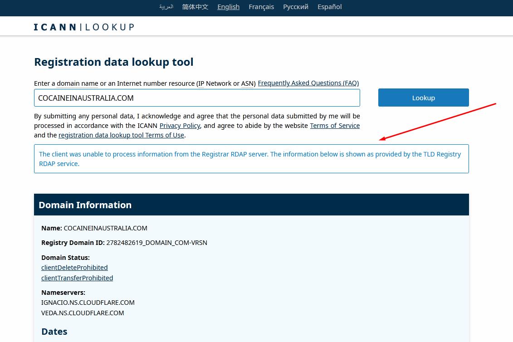Select the Name: COCAINEINAUSTRALIA.COM line
Screen dimensions: 513x342
tap(94, 228)
